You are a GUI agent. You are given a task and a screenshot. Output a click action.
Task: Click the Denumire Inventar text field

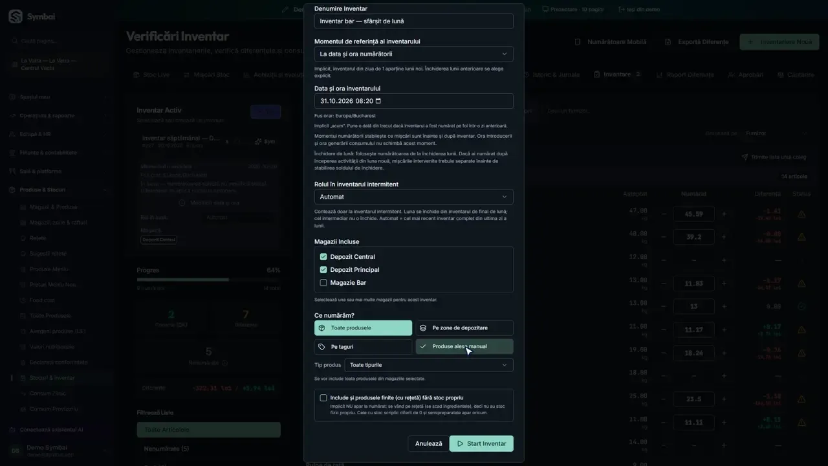click(414, 21)
